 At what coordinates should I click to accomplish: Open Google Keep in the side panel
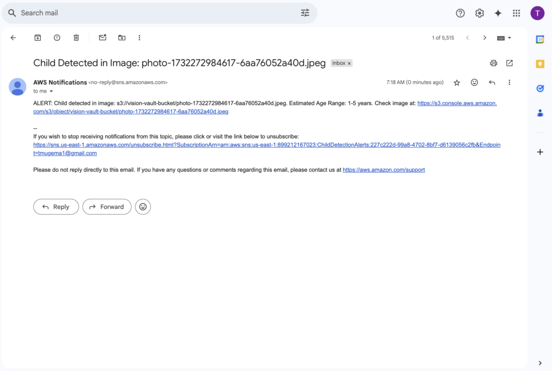click(540, 64)
